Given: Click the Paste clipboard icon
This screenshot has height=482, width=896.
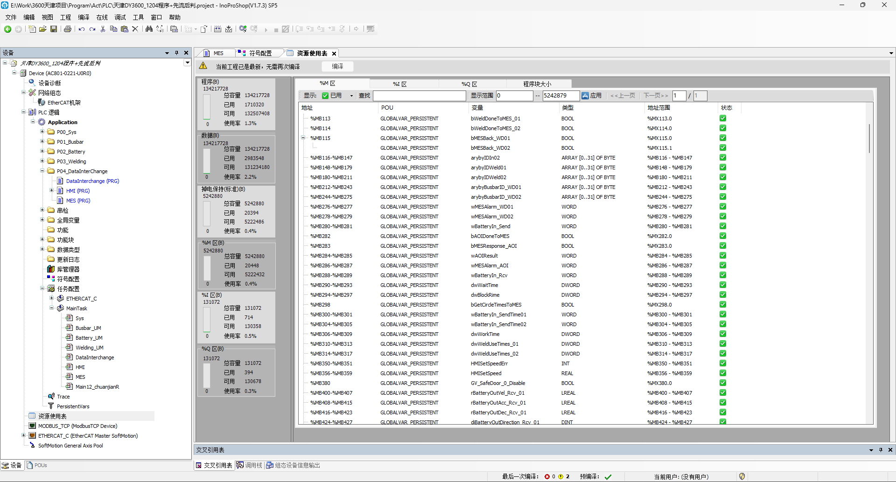Looking at the screenshot, I should click(x=124, y=29).
